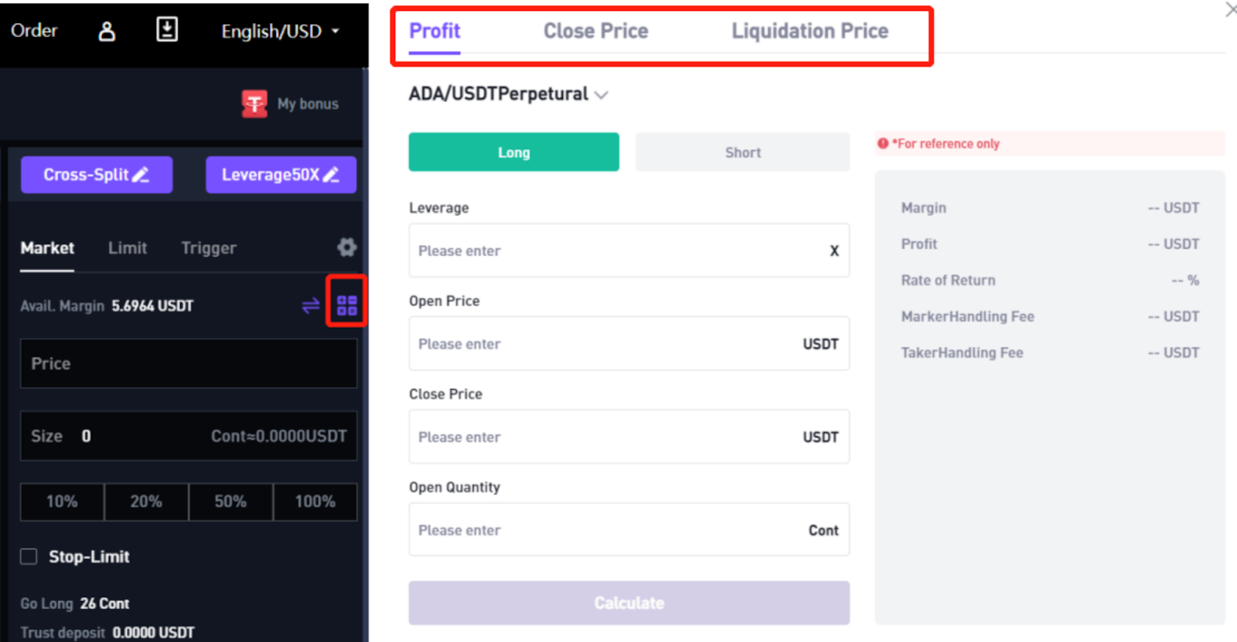Open the calculator grid icon
The width and height of the screenshot is (1237, 642).
[347, 306]
